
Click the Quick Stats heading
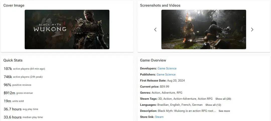point(13,60)
